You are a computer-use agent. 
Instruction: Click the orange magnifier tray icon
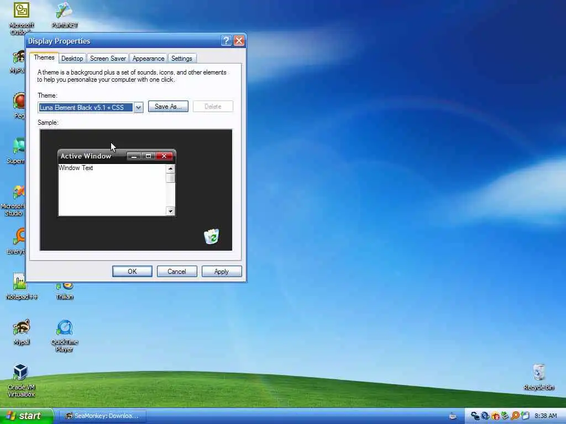[x=515, y=416]
